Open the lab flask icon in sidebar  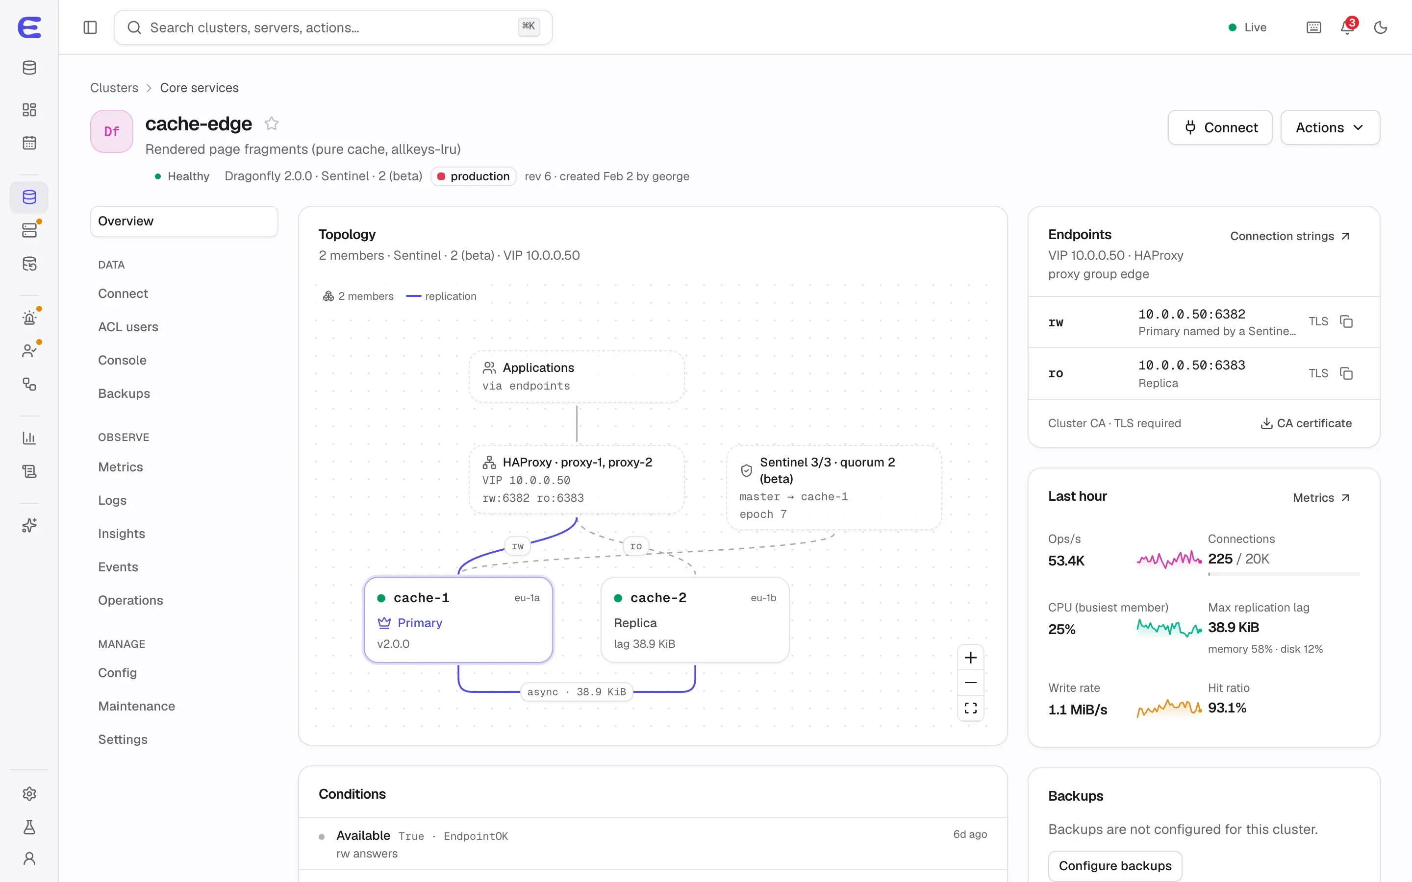29,827
